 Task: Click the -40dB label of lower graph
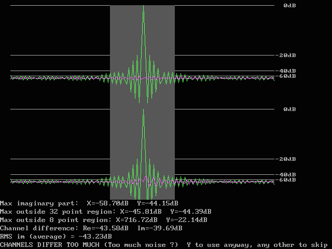285,174
